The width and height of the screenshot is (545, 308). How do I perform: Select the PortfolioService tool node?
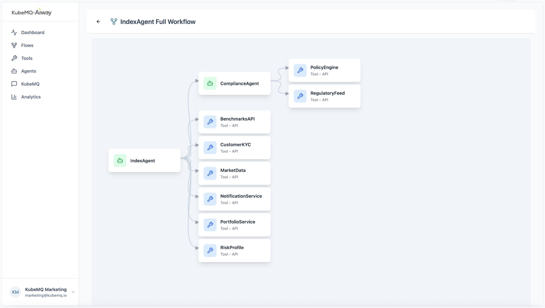234,225
